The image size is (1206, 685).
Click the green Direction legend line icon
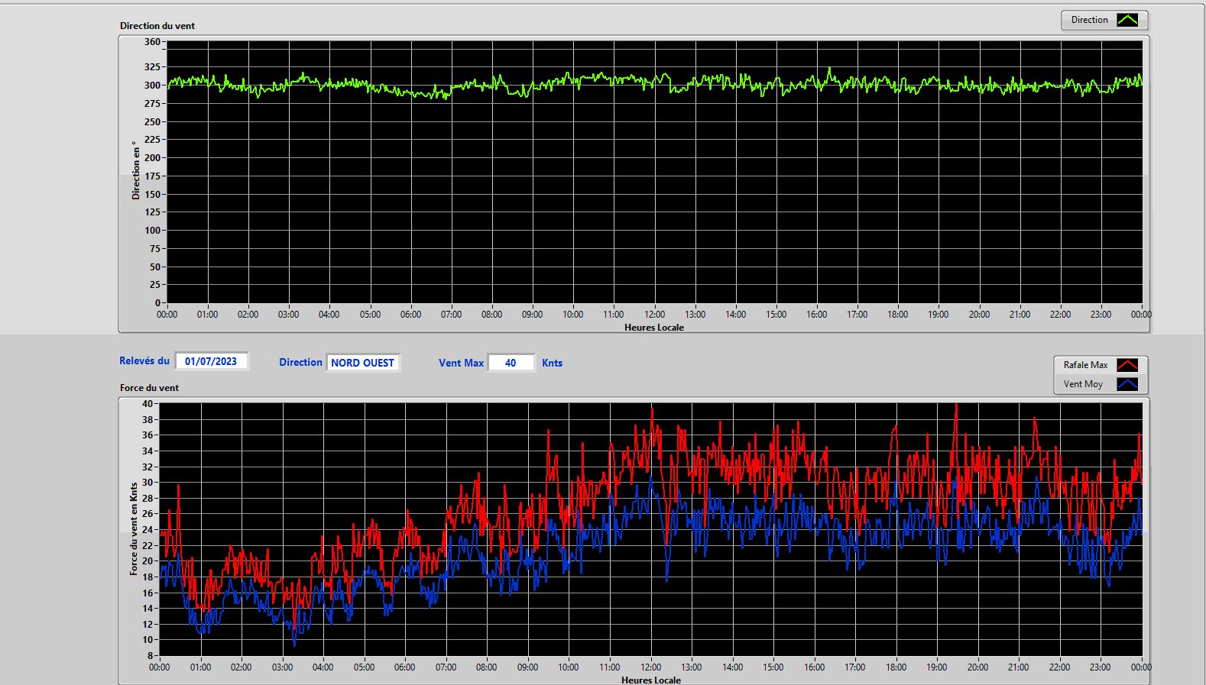(1127, 21)
